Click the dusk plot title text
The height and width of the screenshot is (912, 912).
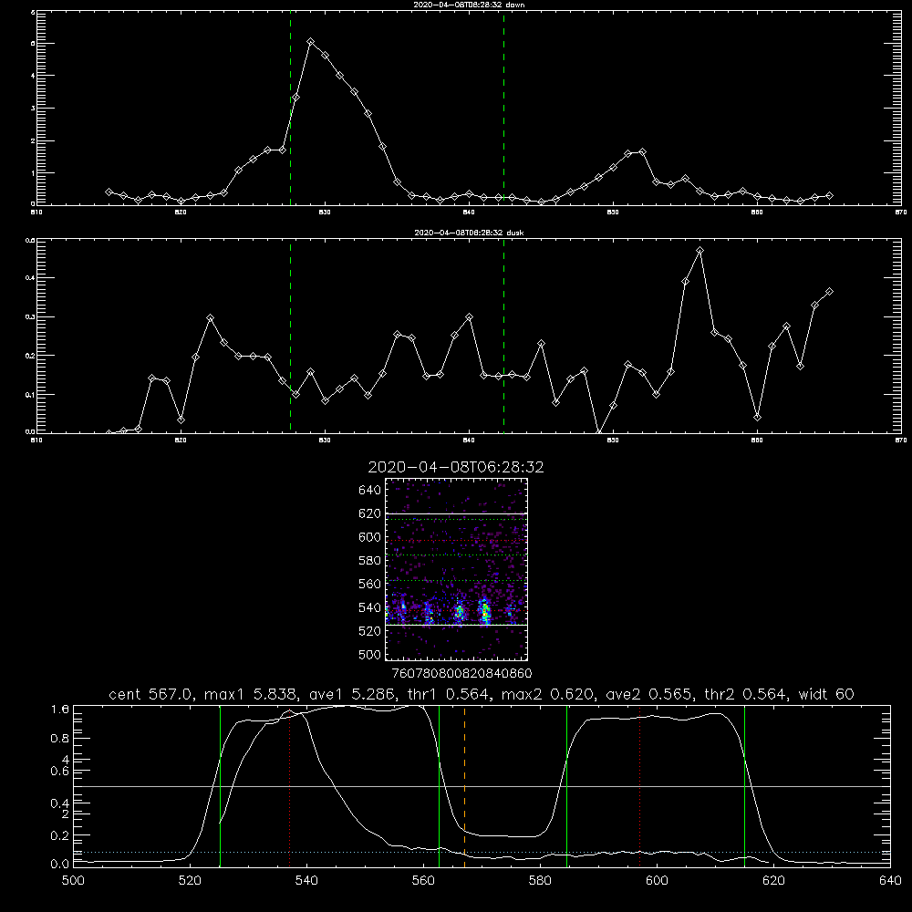[x=469, y=232]
